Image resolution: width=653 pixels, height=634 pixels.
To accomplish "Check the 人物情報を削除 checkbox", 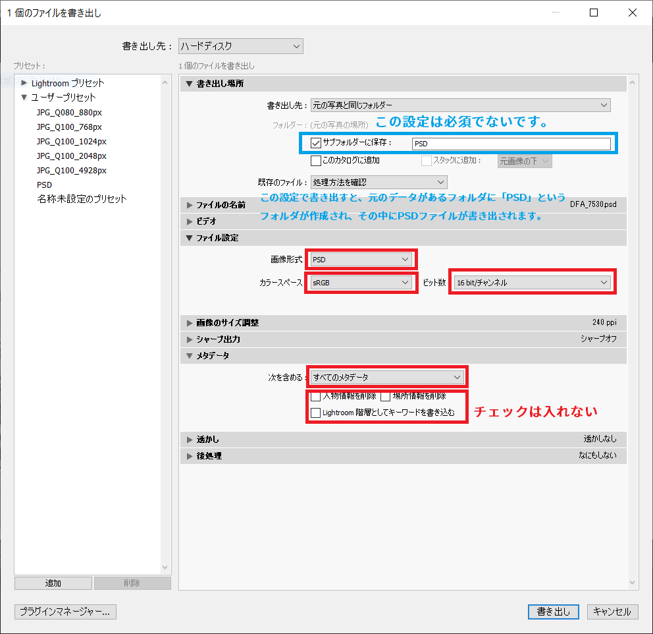I will click(316, 397).
